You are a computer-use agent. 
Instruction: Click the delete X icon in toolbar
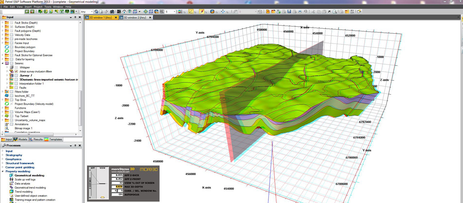pos(329,11)
